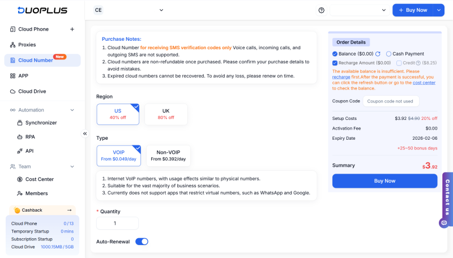Uncheck the Recharge Amount checkbox
This screenshot has height=258, width=453.
pos(335,63)
